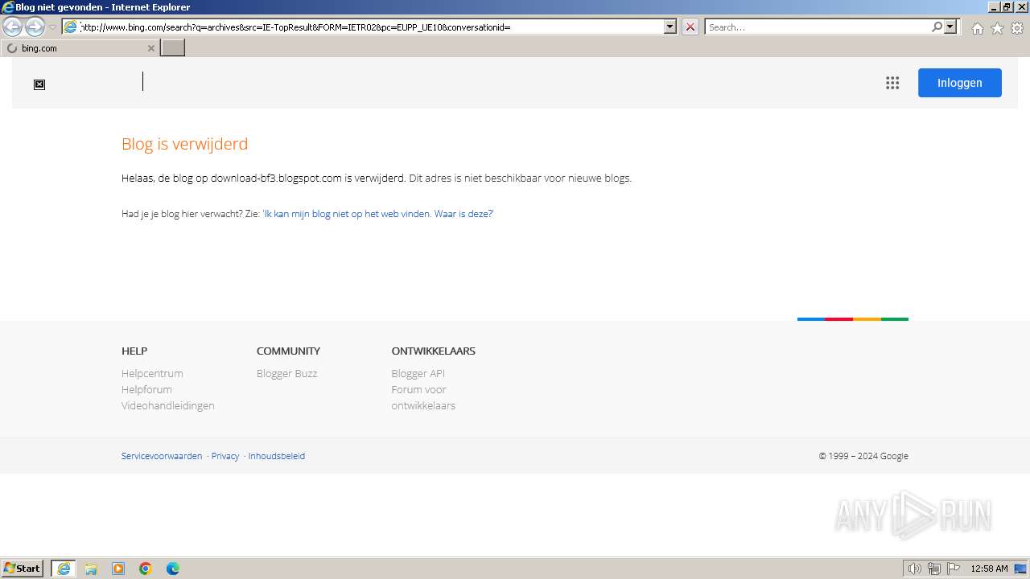Open the Helpforum link

146,389
